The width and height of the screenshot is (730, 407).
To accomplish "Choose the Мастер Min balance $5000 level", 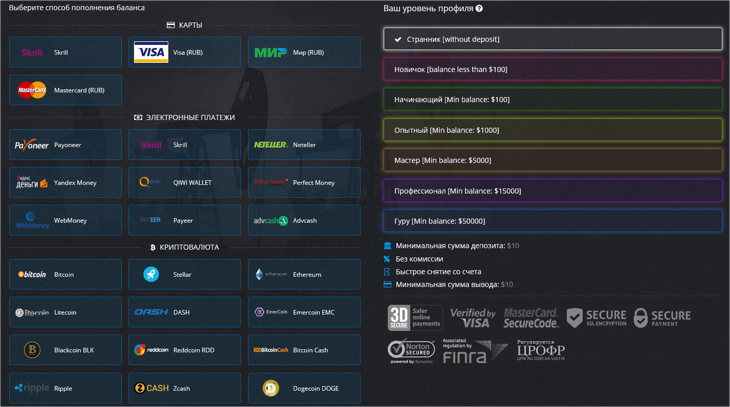I will pos(552,160).
